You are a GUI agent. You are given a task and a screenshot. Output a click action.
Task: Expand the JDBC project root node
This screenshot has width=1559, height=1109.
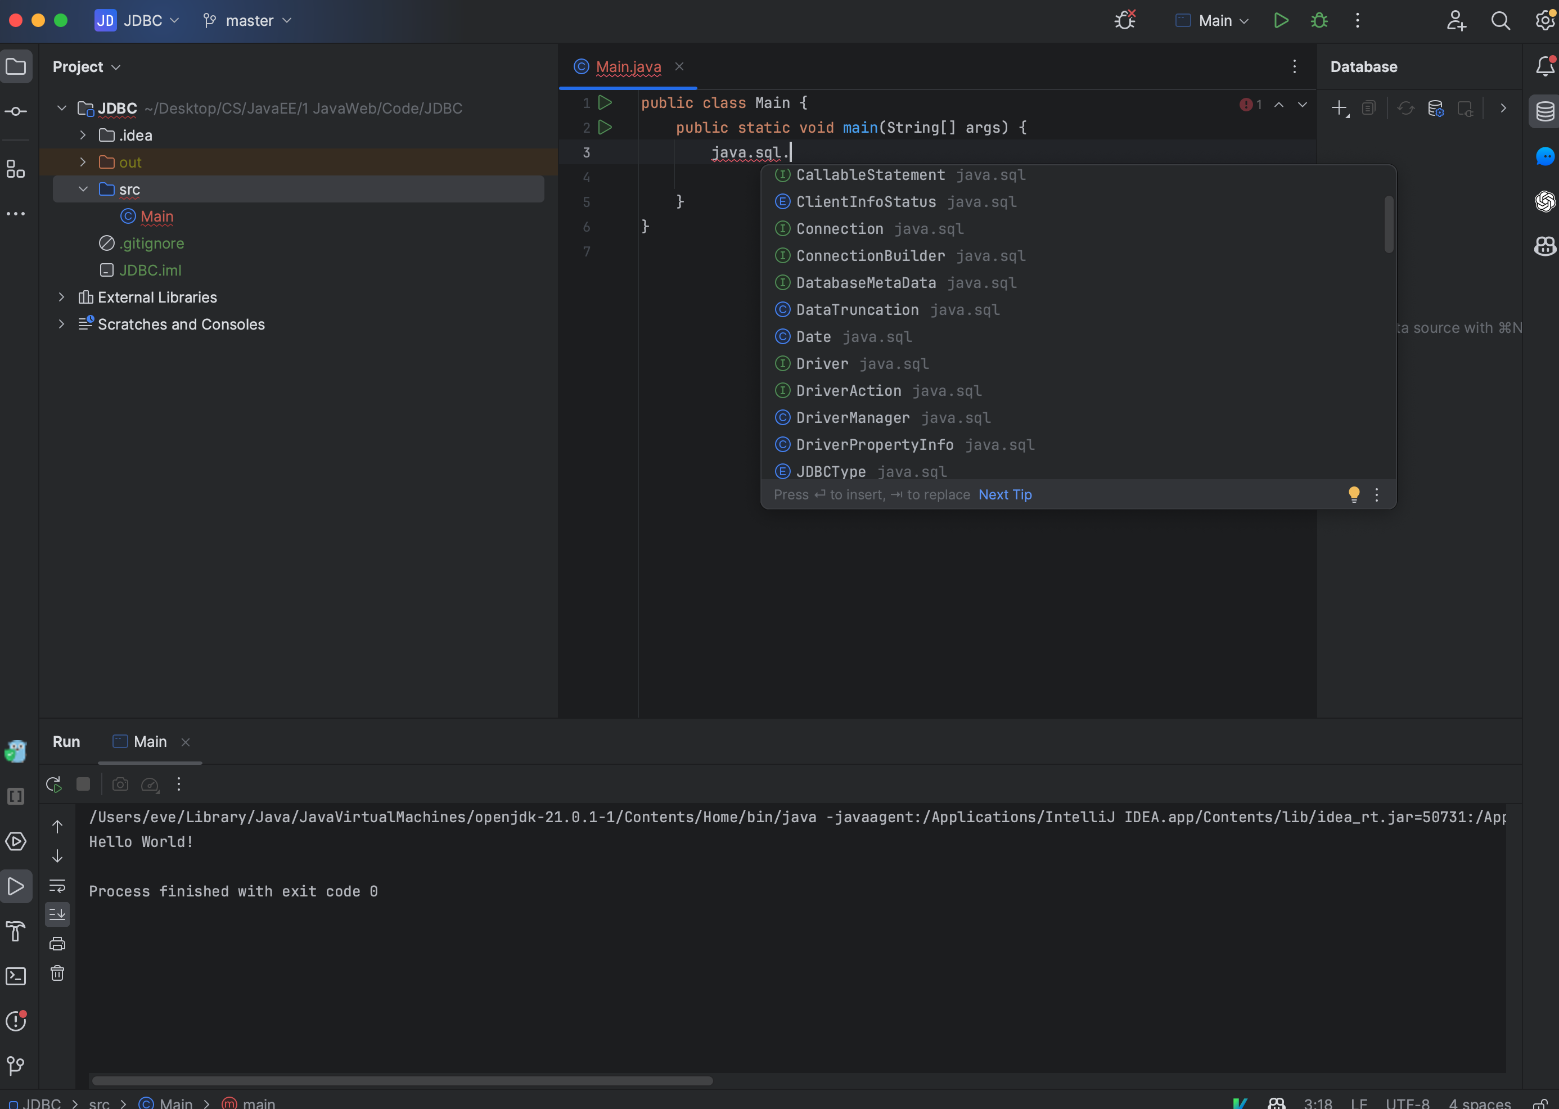61,108
